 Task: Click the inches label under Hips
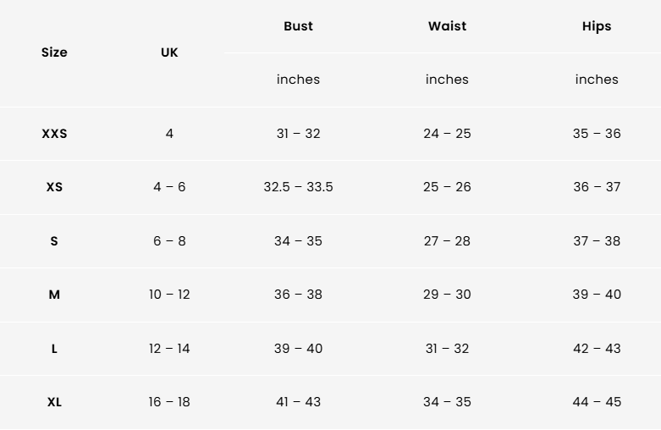(597, 80)
